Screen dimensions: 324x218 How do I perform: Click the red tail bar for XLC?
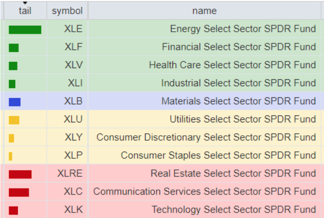coord(19,192)
